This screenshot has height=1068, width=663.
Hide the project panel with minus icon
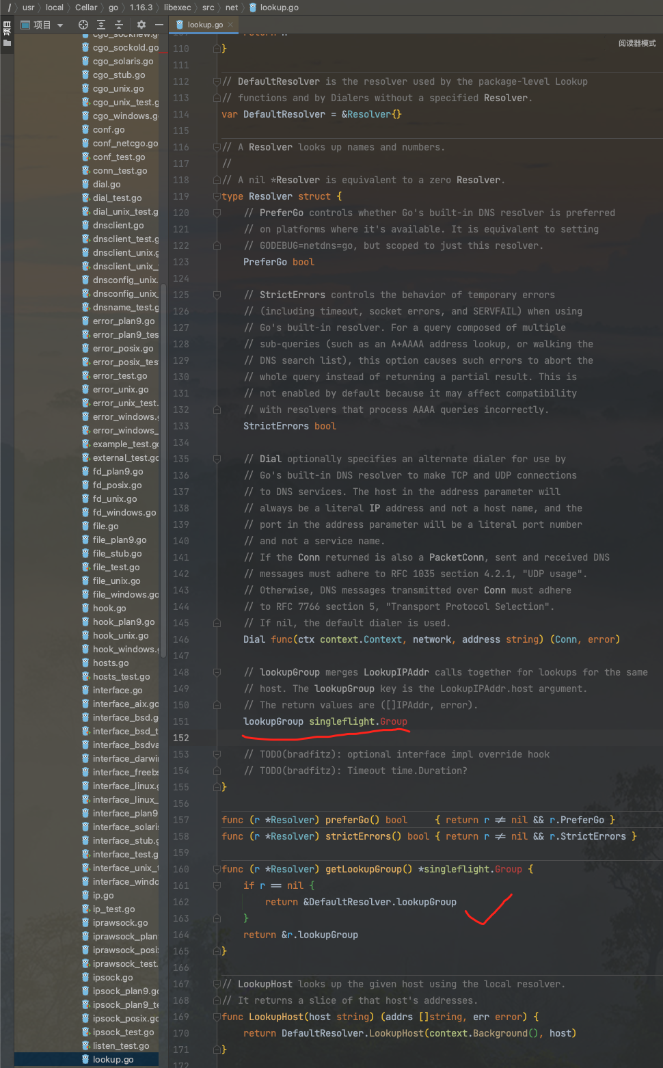coord(159,25)
